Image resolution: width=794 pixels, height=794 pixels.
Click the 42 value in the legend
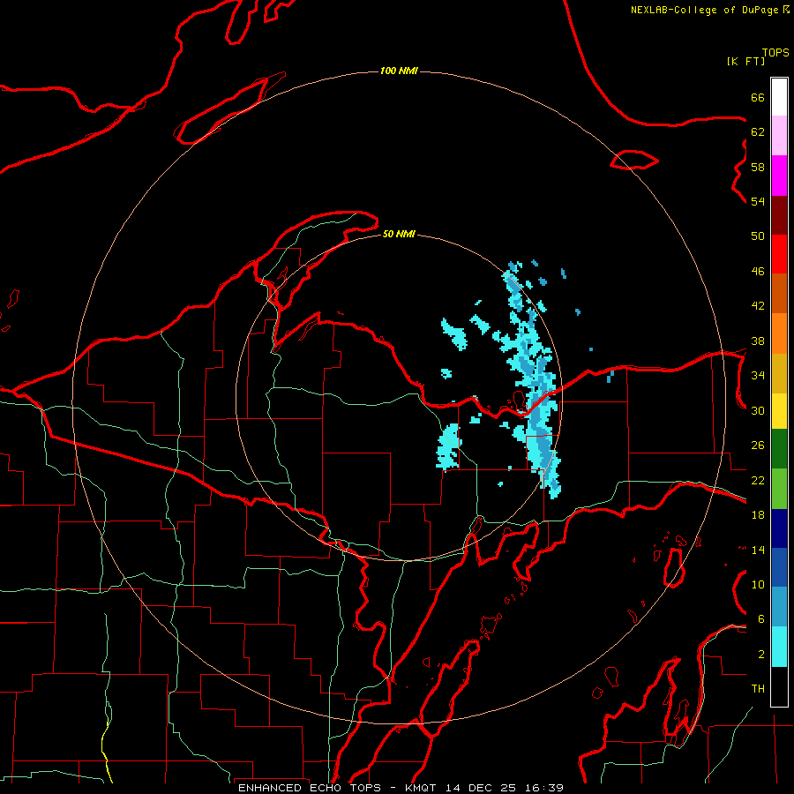click(x=758, y=306)
